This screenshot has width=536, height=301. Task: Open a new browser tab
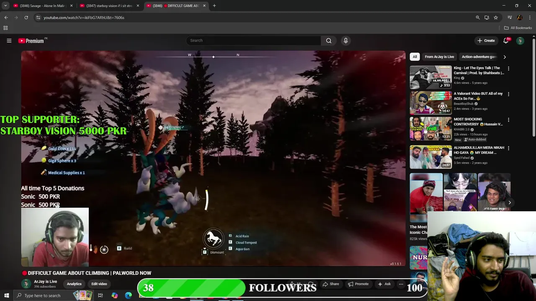(x=214, y=6)
